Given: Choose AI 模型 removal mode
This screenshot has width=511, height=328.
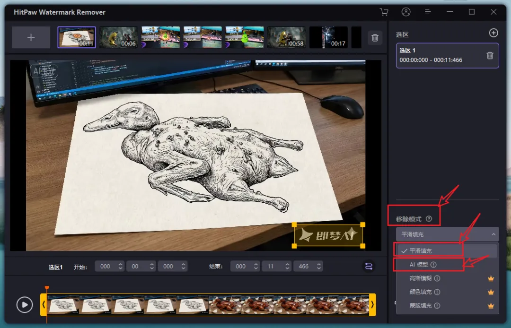Looking at the screenshot, I should [448, 265].
